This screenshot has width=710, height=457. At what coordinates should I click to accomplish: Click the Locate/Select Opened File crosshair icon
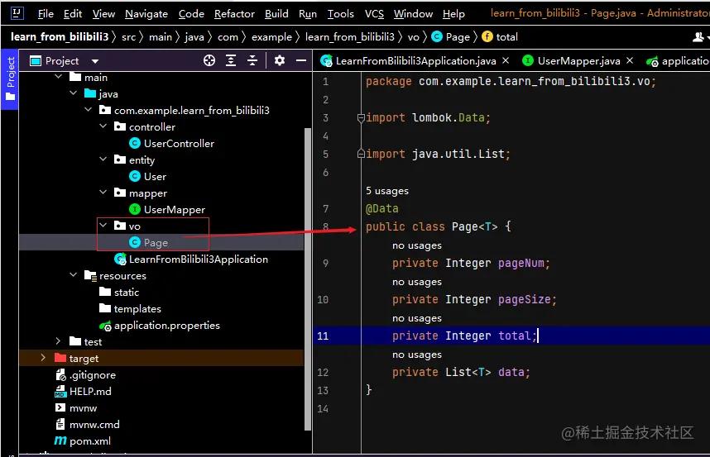[x=209, y=60]
